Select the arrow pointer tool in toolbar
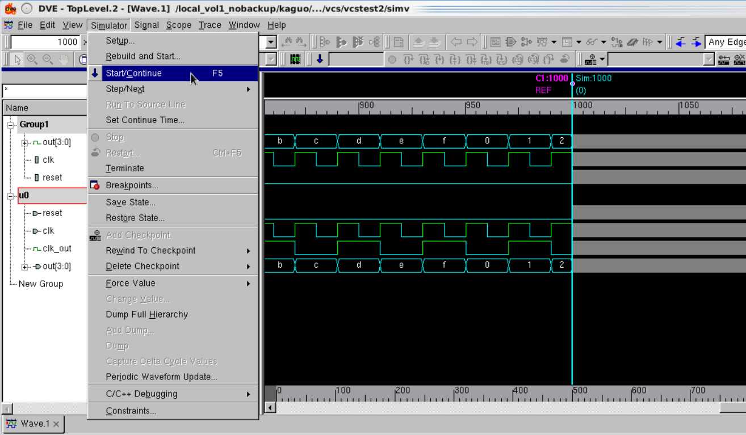Image resolution: width=746 pixels, height=435 pixels. coord(18,60)
